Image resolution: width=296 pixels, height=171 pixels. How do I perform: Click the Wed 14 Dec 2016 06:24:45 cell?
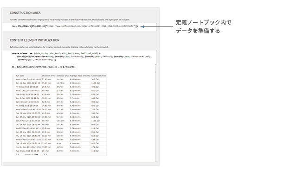(28, 79)
